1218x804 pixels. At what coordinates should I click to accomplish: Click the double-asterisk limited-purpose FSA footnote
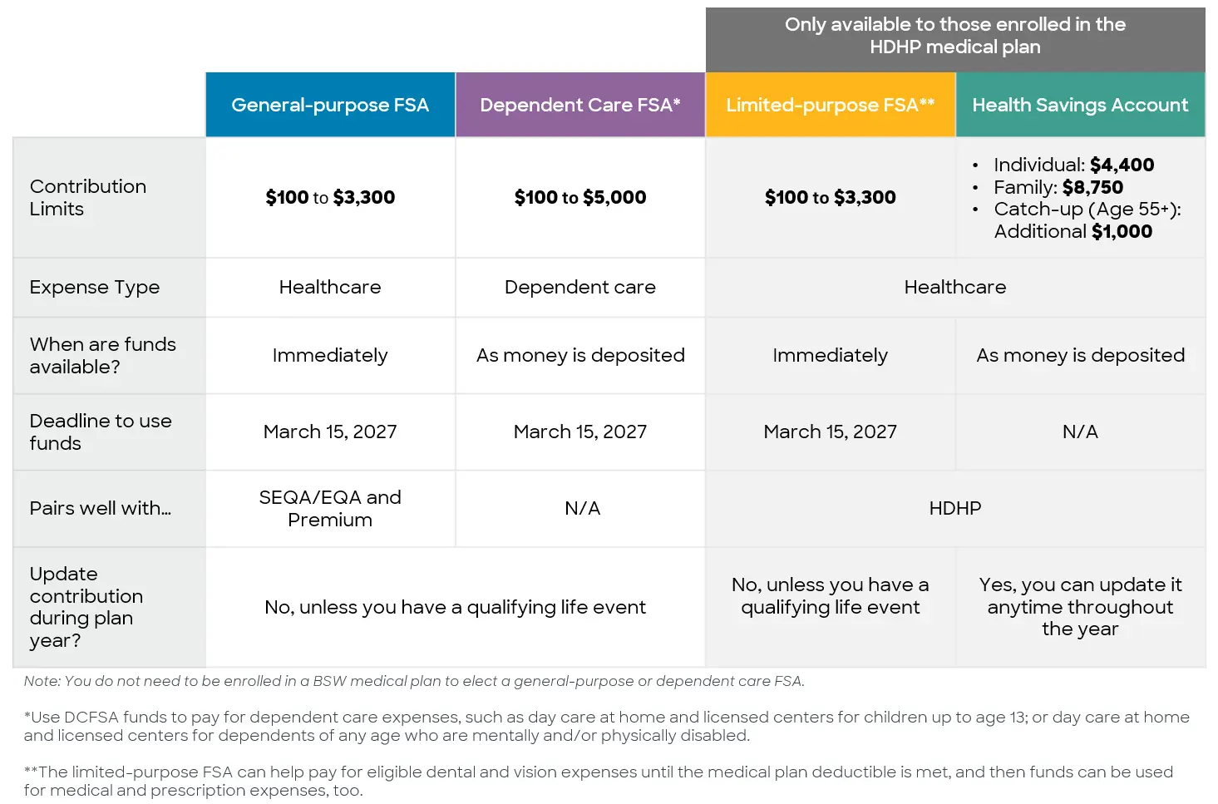point(599,781)
